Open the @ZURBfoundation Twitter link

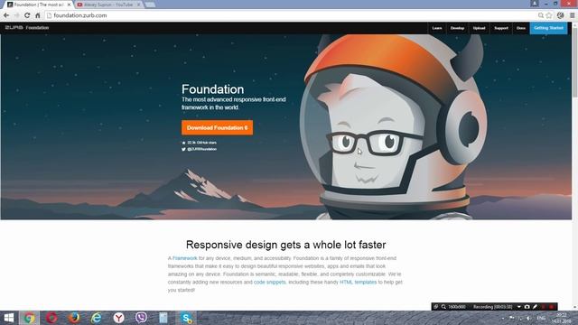[x=199, y=149]
